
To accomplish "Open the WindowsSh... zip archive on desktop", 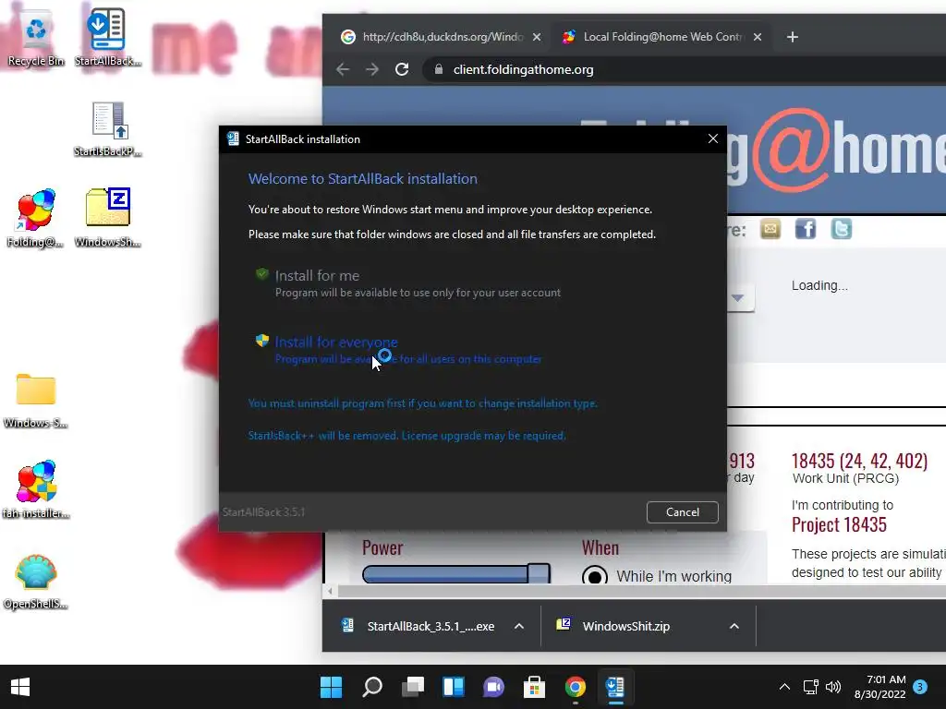I will [x=107, y=218].
